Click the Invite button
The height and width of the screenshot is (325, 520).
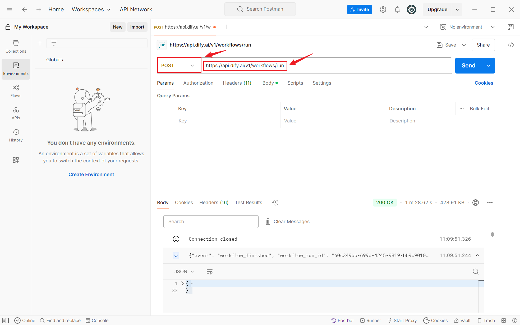pos(360,10)
